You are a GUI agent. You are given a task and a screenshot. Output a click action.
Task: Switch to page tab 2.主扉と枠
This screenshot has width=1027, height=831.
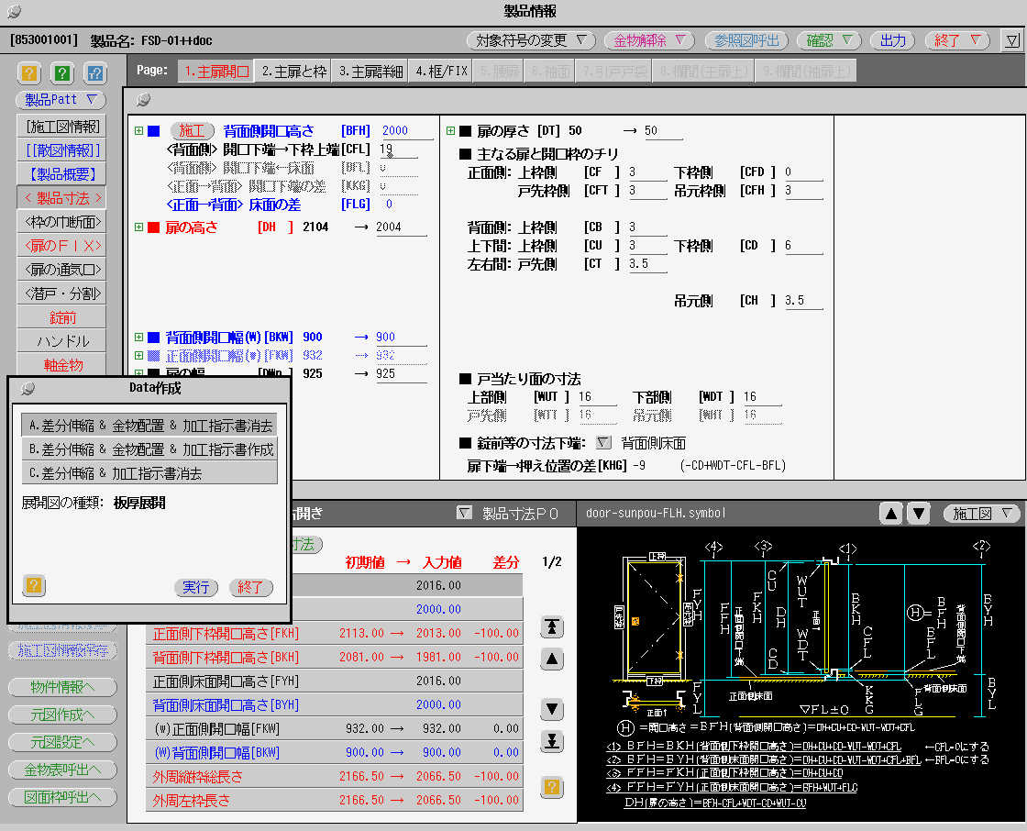point(293,72)
